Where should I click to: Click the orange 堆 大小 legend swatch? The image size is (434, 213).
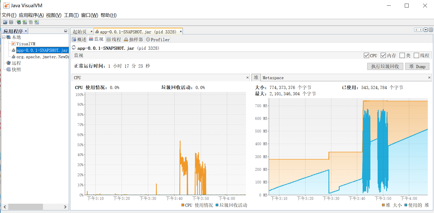pyautogui.click(x=383, y=205)
